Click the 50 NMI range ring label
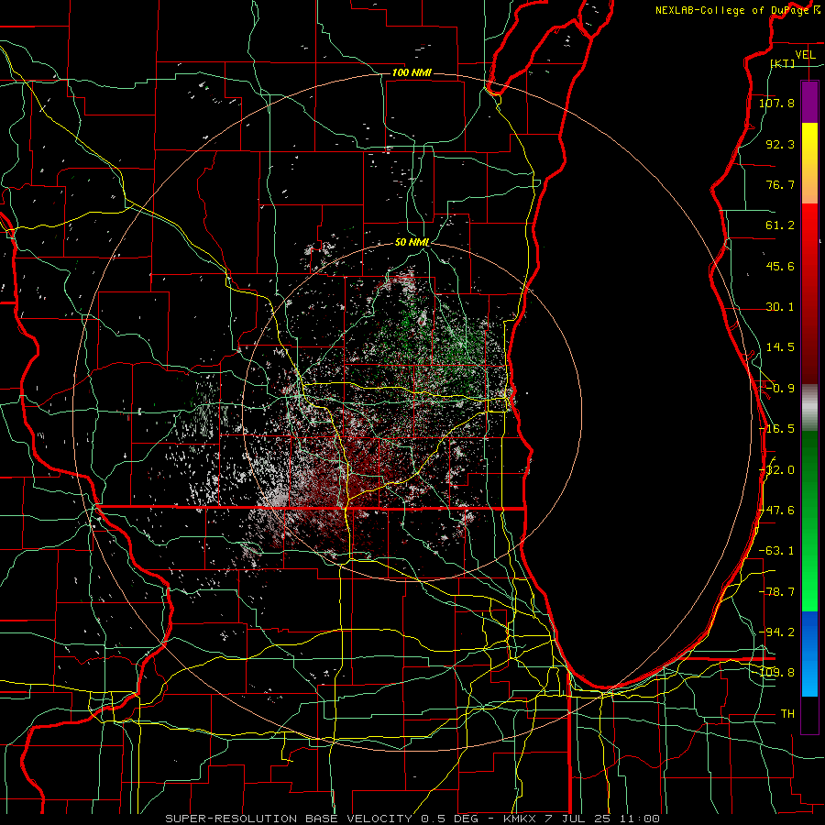This screenshot has height=825, width=825. click(412, 243)
